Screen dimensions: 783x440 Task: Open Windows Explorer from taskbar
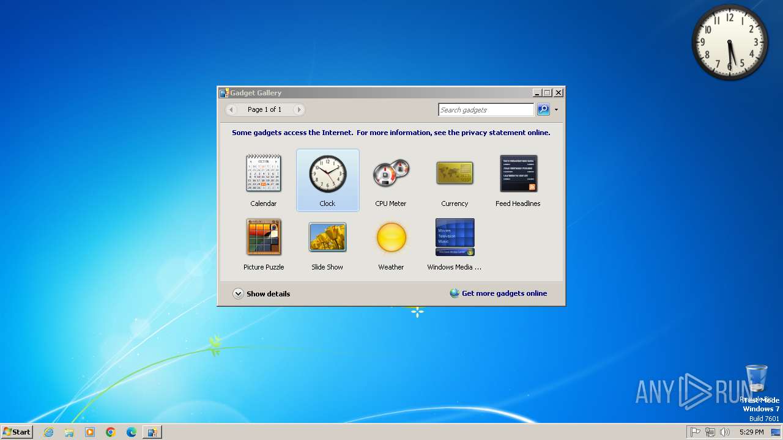pos(69,432)
